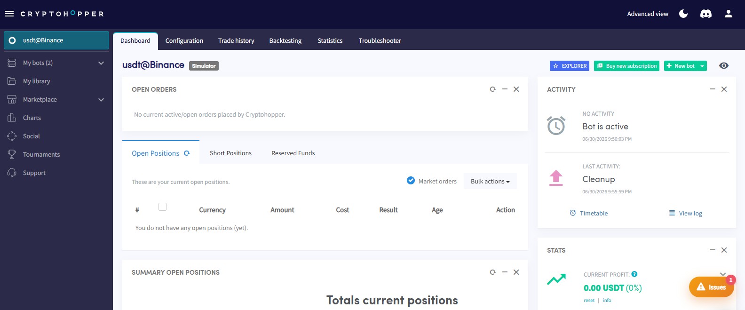The image size is (745, 310).
Task: Open Support headset icon
Action: (x=12, y=173)
